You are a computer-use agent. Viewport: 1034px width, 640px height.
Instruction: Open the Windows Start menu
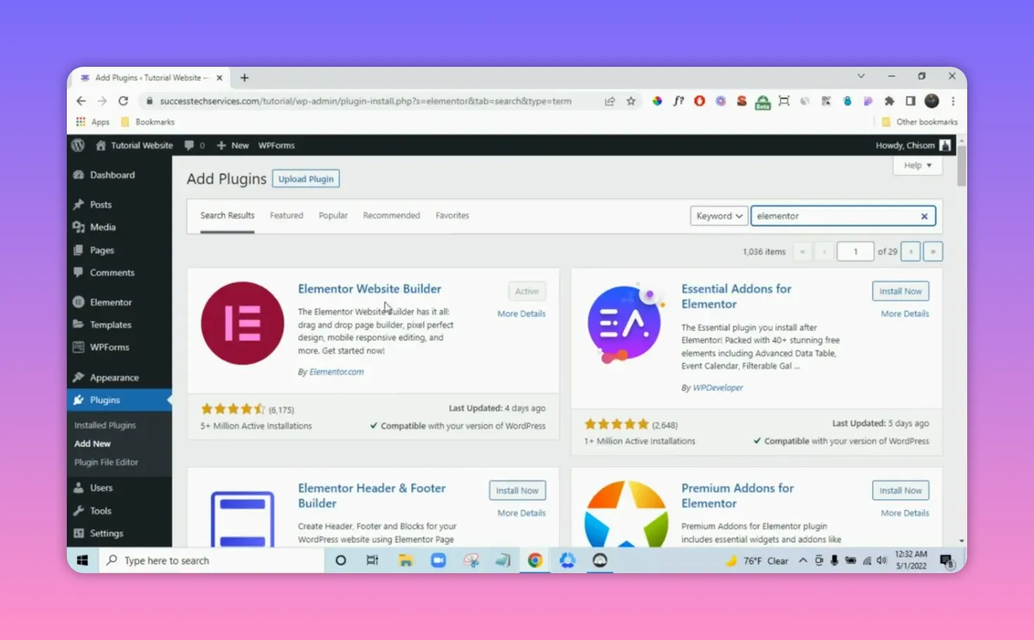[82, 561]
